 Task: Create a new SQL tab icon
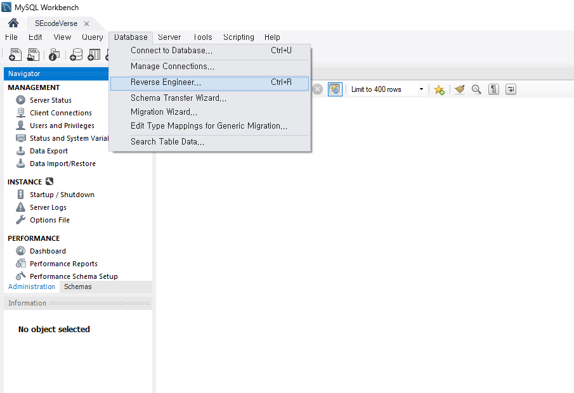point(15,54)
